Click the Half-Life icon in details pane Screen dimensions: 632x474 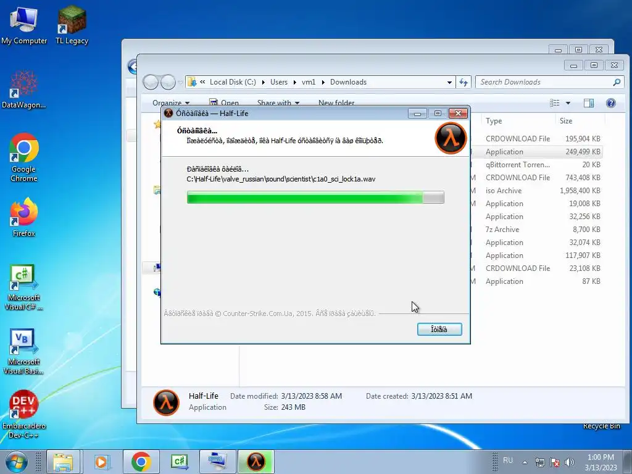165,402
